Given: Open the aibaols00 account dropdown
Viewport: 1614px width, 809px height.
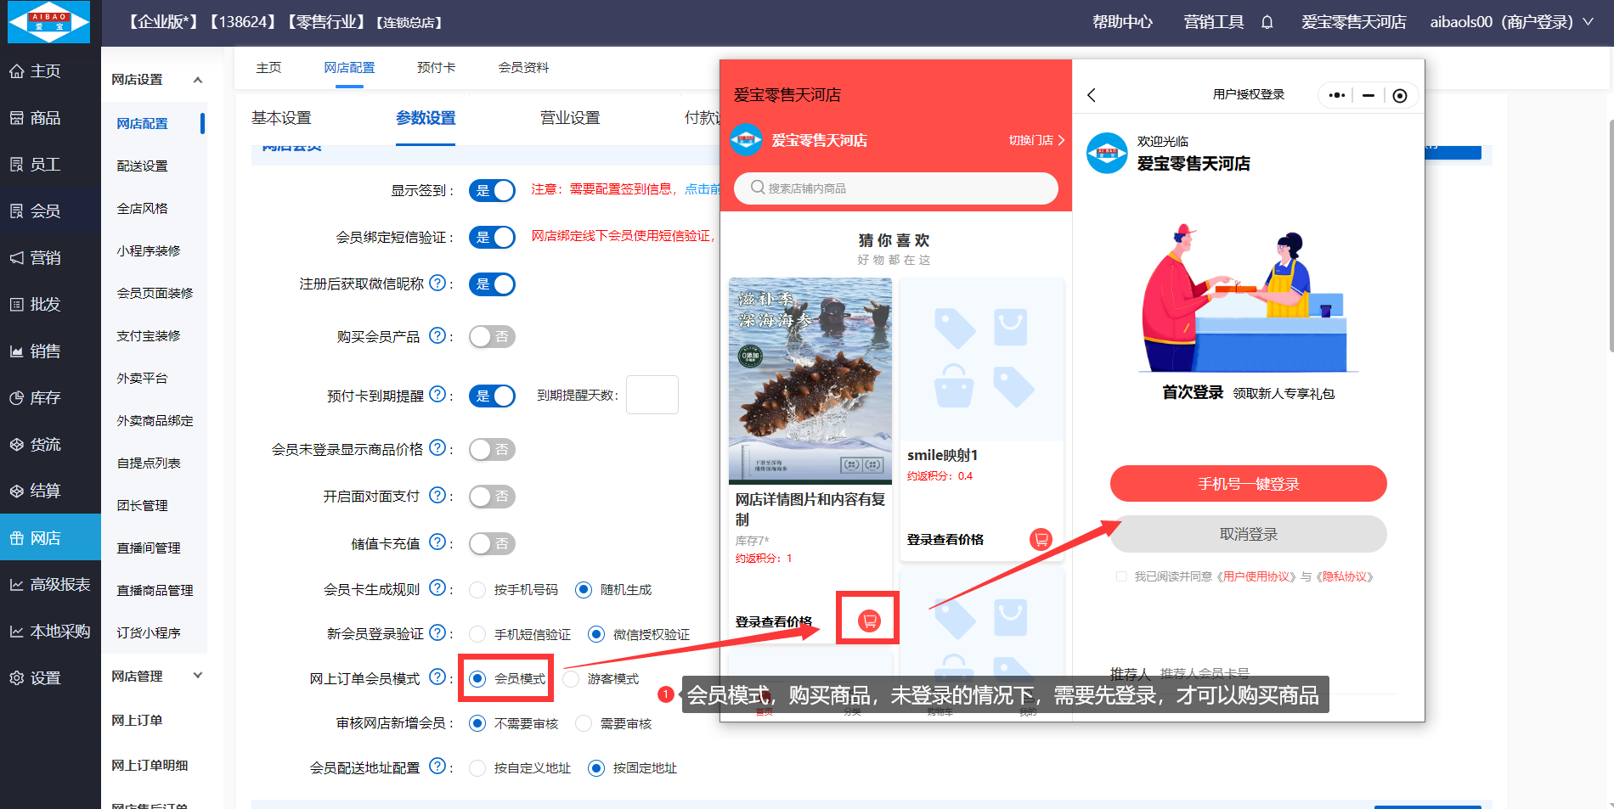Looking at the screenshot, I should (1510, 22).
